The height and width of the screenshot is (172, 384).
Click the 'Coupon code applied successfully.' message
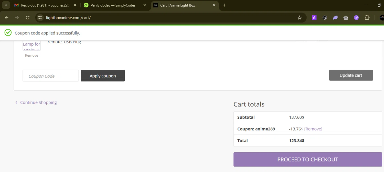click(x=47, y=33)
